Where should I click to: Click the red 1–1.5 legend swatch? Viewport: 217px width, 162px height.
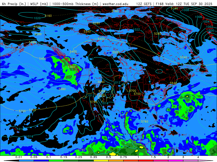pyautogui.click(x=146, y=161)
